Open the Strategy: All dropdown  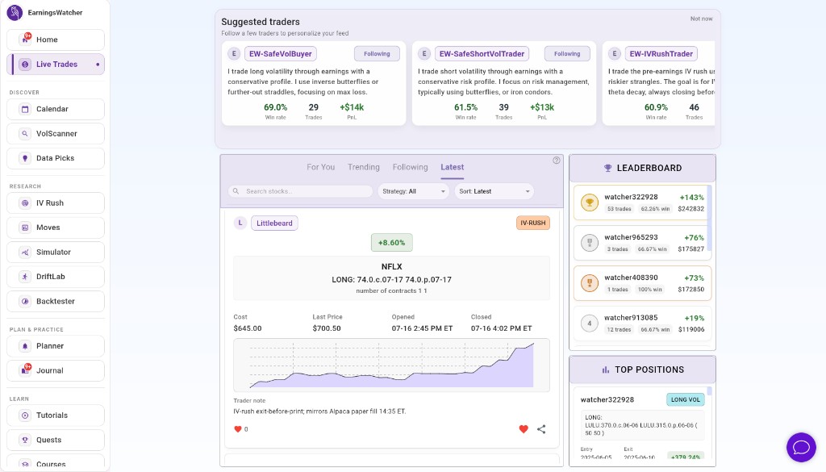(413, 191)
